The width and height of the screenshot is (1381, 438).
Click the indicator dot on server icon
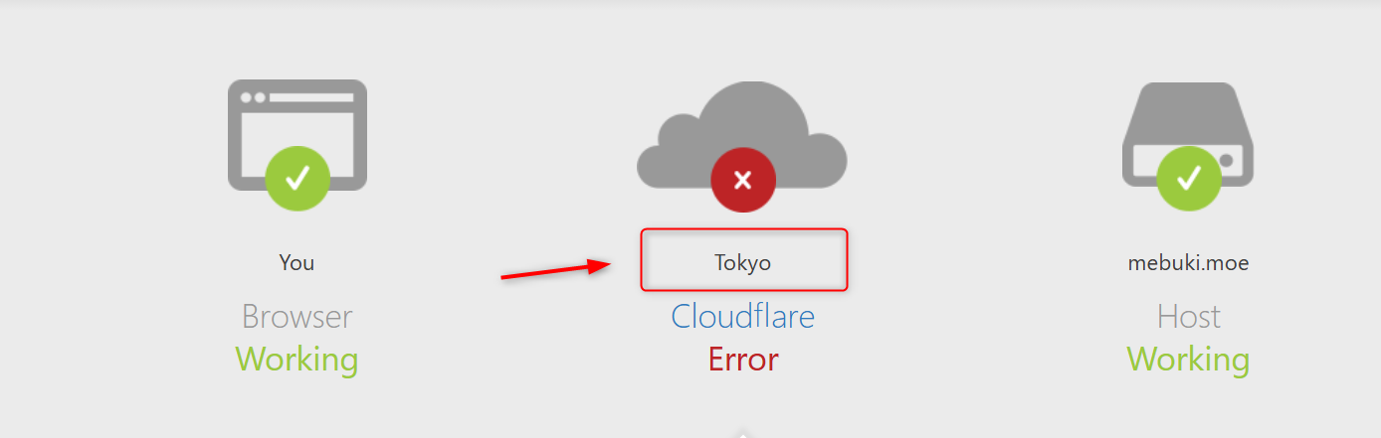(x=1226, y=160)
